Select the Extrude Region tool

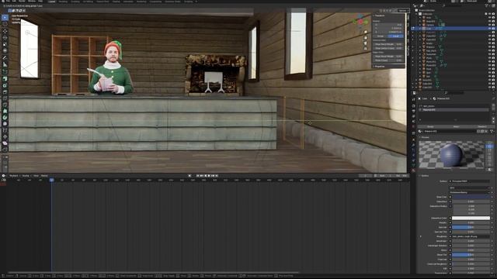5,79
